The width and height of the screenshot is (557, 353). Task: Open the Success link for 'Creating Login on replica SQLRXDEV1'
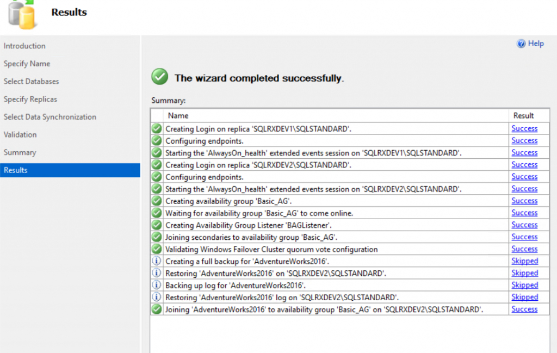click(524, 128)
